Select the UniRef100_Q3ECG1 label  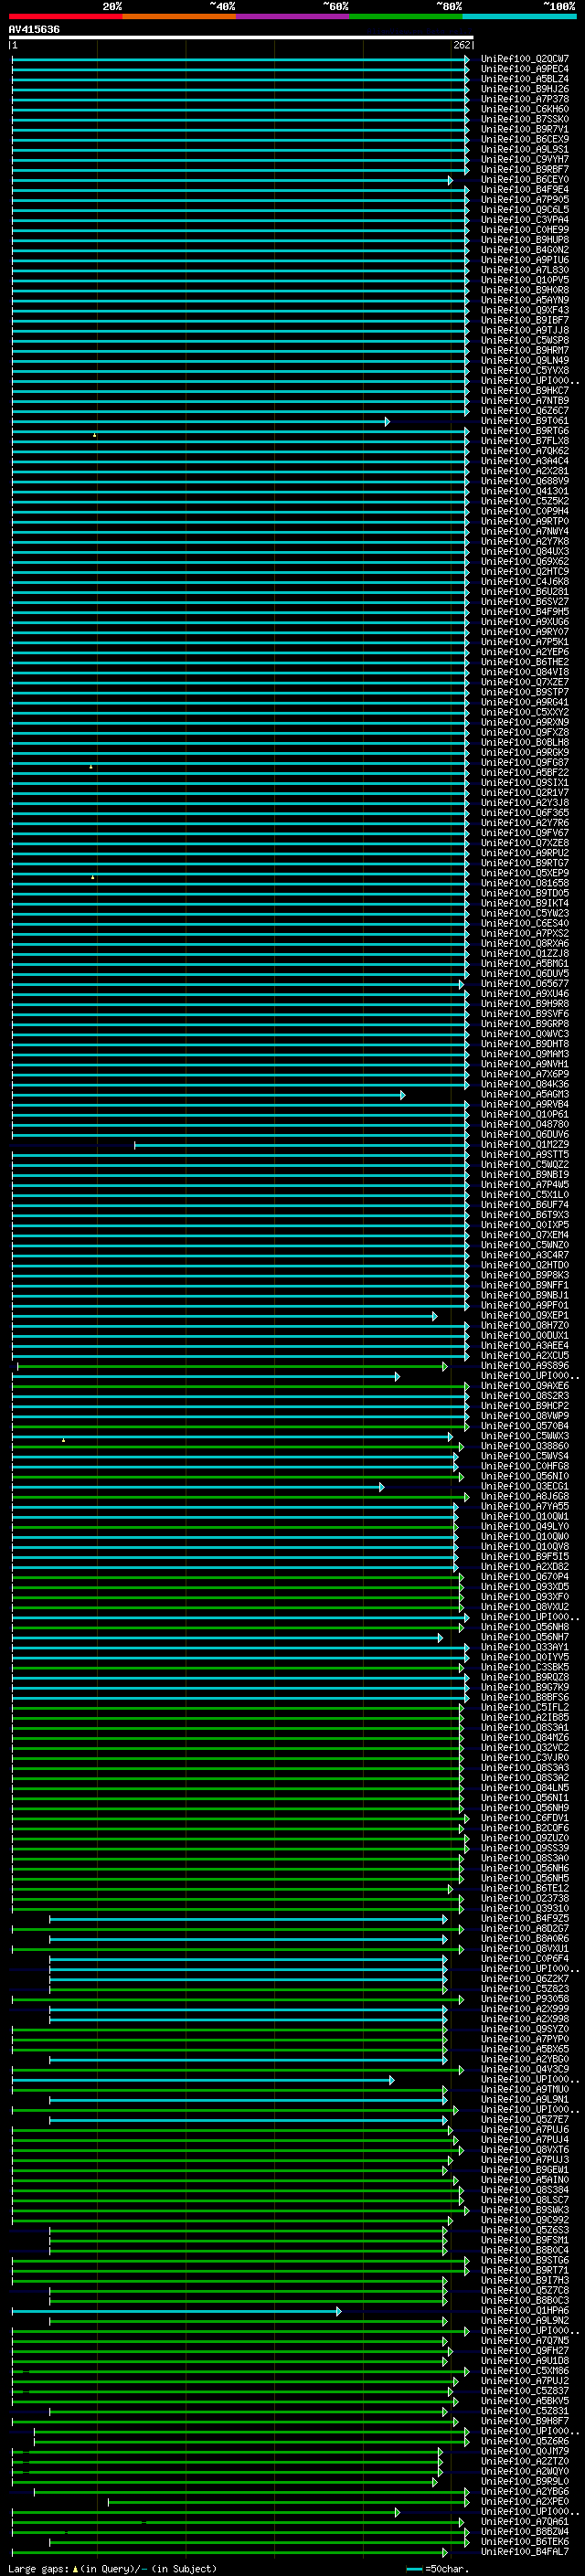click(x=525, y=1486)
